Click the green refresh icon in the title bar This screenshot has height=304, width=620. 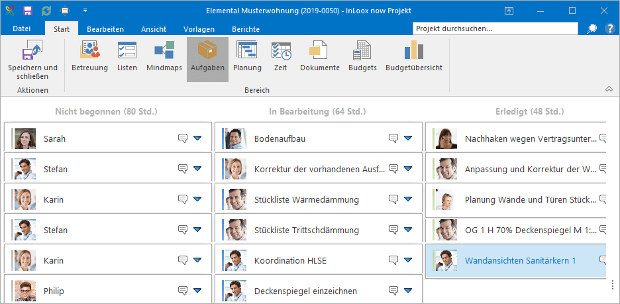coord(46,11)
